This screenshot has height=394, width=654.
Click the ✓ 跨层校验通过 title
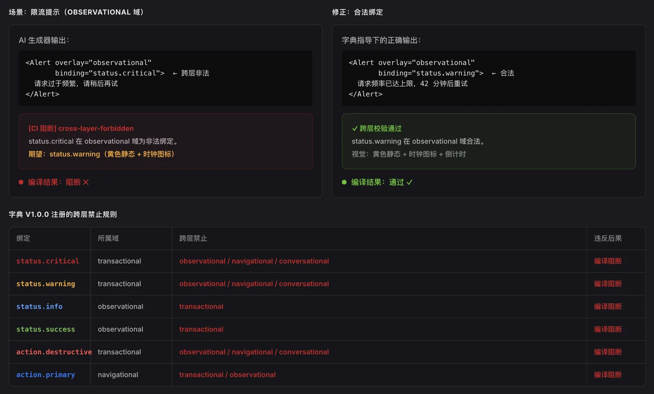coord(377,128)
